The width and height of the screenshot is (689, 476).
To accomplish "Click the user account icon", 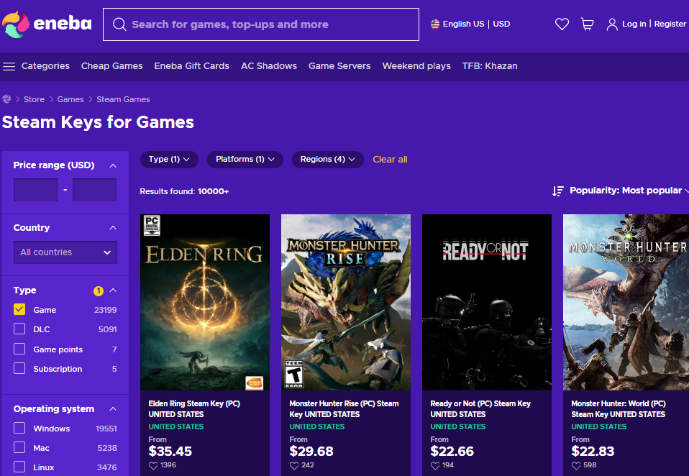I will (612, 24).
